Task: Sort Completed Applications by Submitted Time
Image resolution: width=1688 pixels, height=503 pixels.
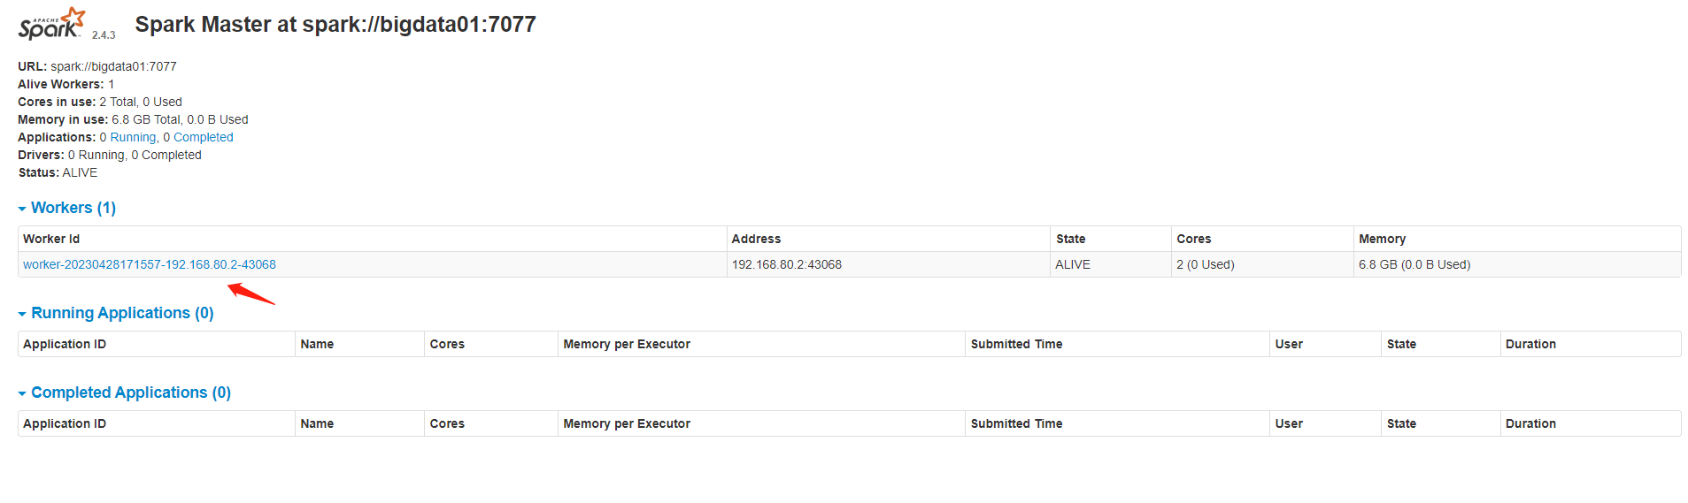Action: [x=1016, y=423]
